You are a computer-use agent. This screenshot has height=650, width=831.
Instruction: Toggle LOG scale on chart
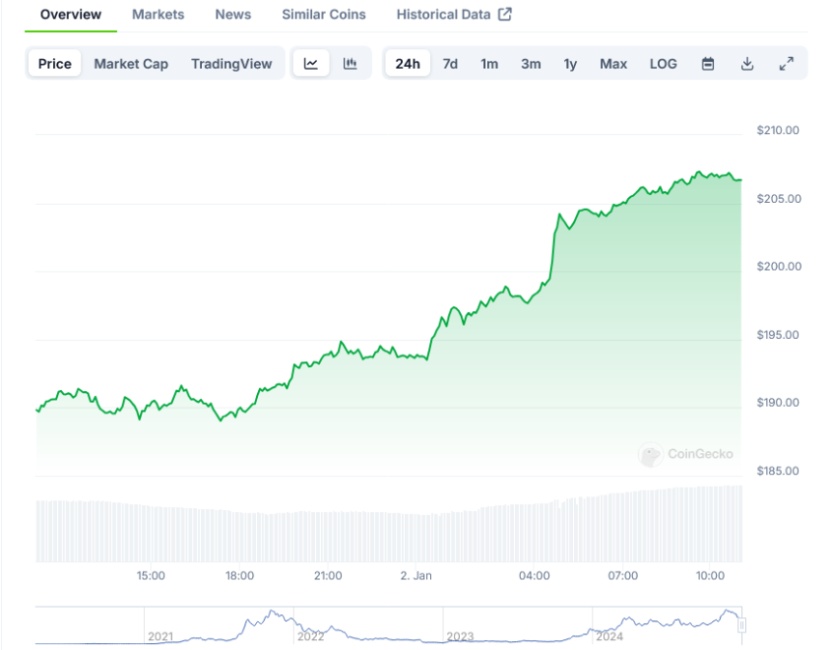(x=663, y=64)
